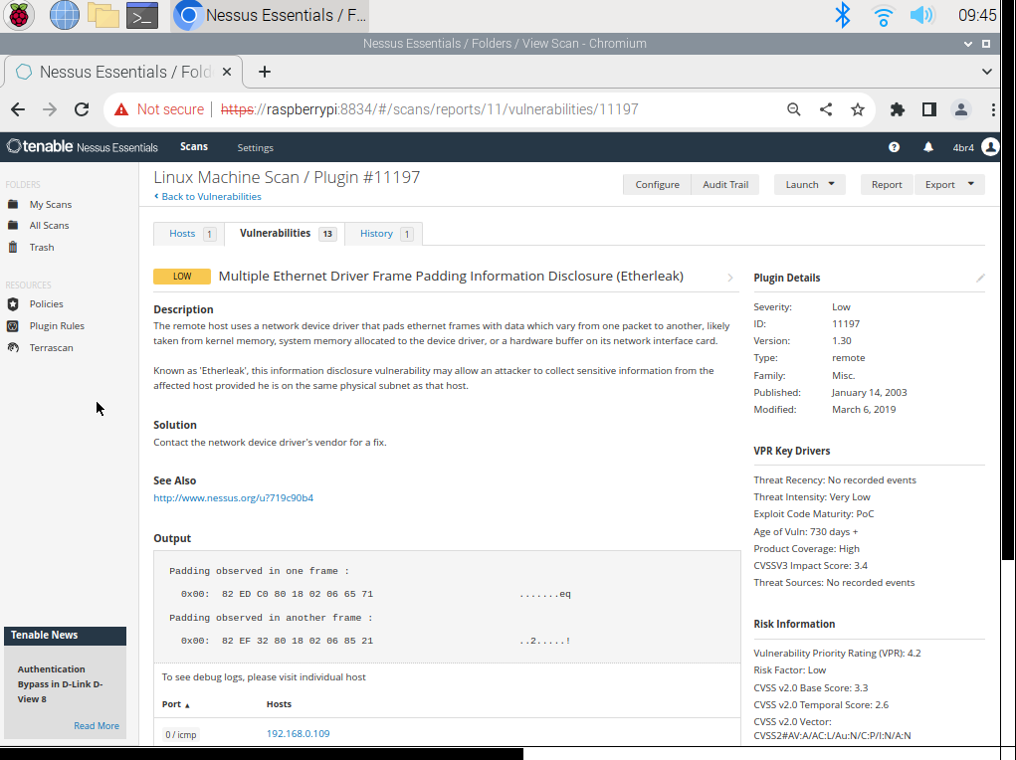Open Bluetooth settings from the system tray
The image size is (1016, 760).
coord(842,15)
